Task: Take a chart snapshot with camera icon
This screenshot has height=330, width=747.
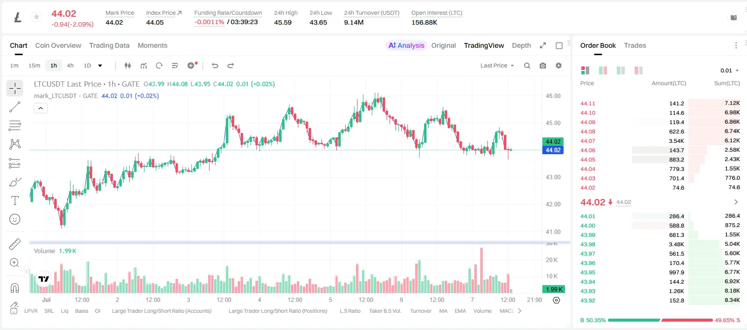Action: [543, 66]
